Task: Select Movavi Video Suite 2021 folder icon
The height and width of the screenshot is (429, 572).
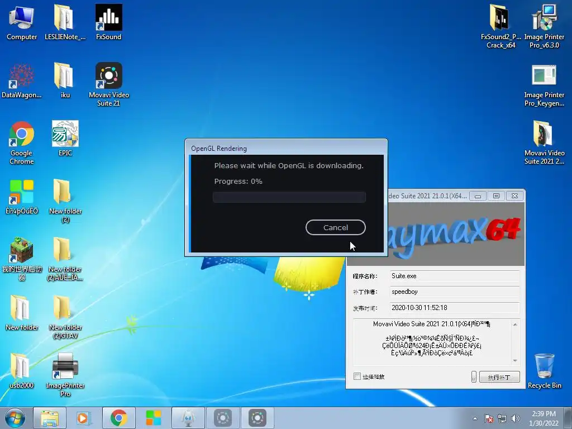Action: (544, 142)
